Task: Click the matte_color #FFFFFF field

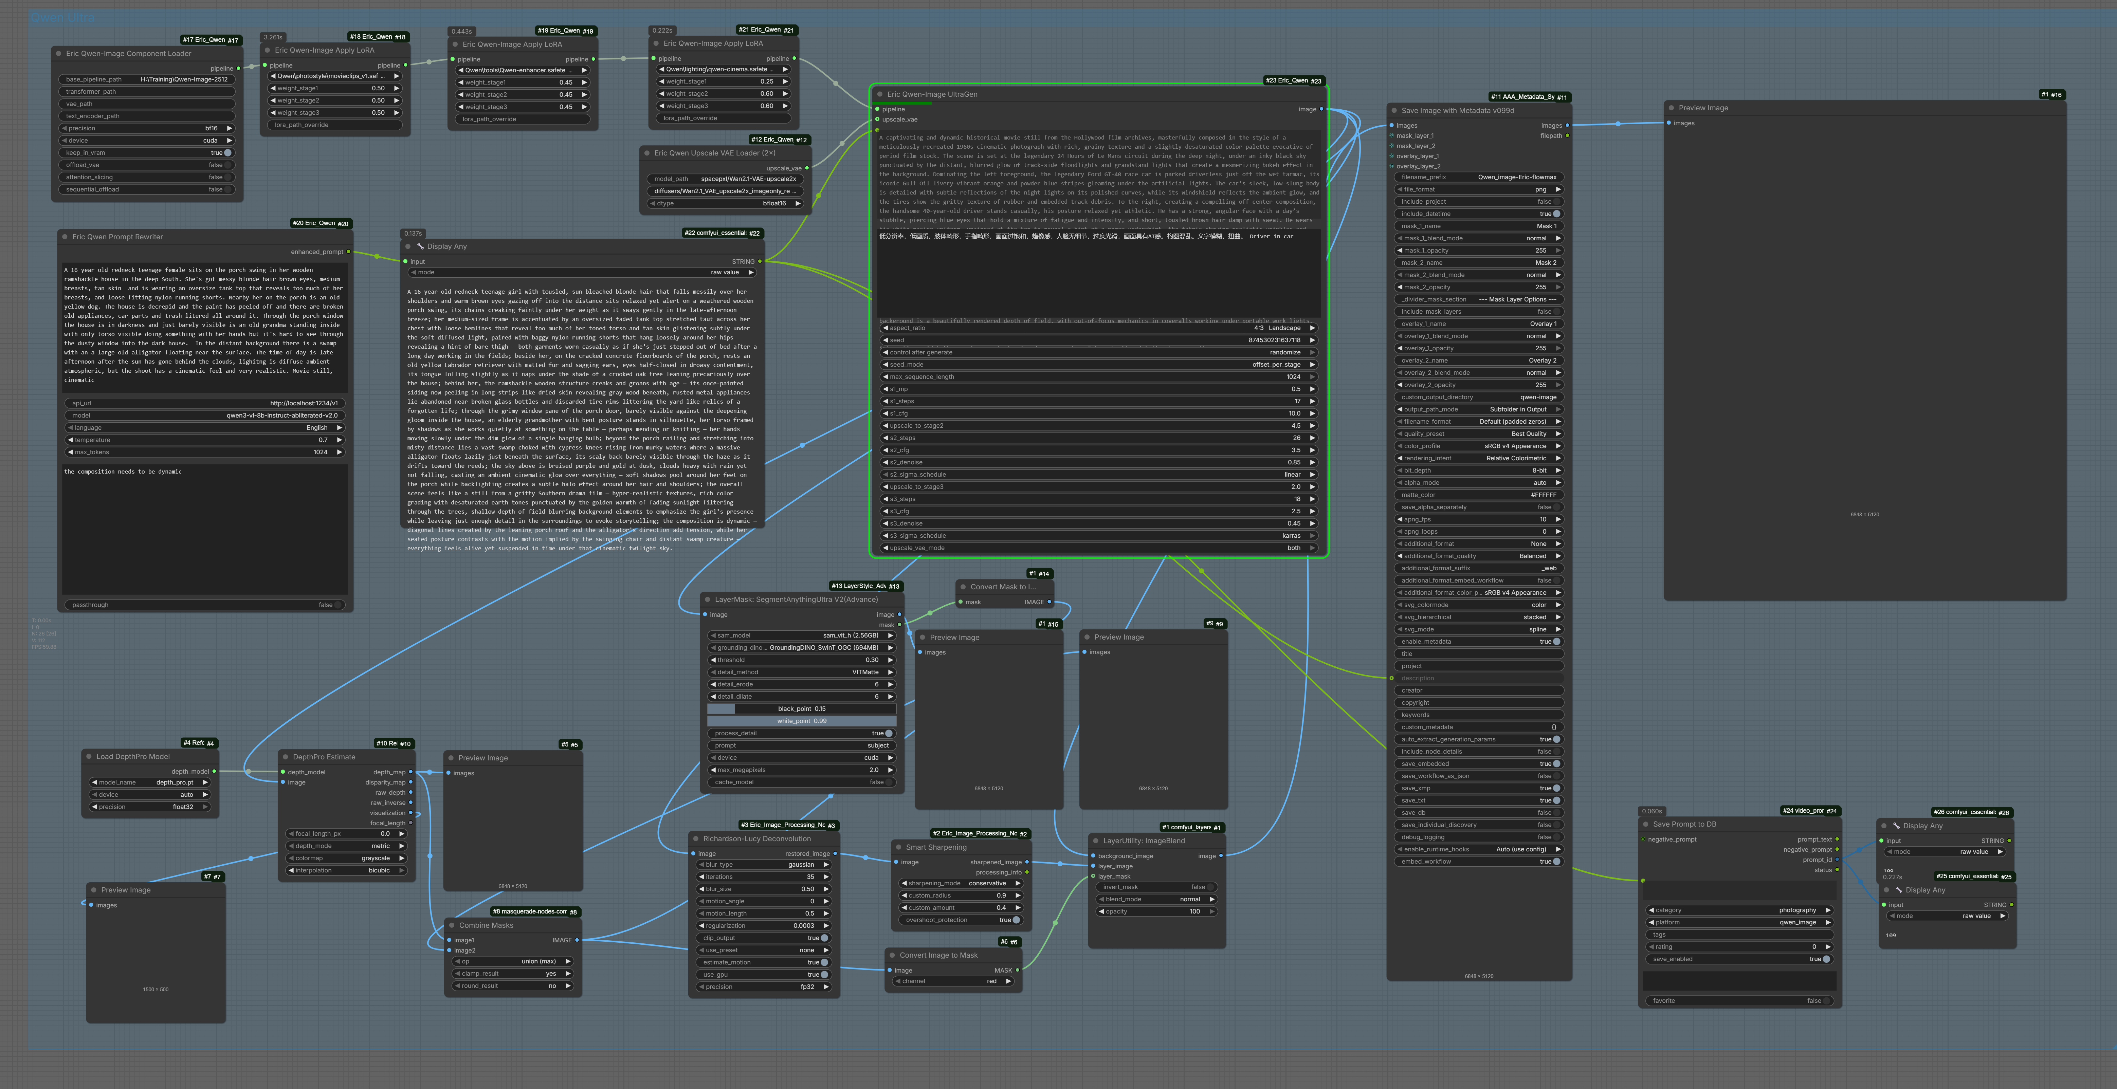Action: tap(1478, 496)
